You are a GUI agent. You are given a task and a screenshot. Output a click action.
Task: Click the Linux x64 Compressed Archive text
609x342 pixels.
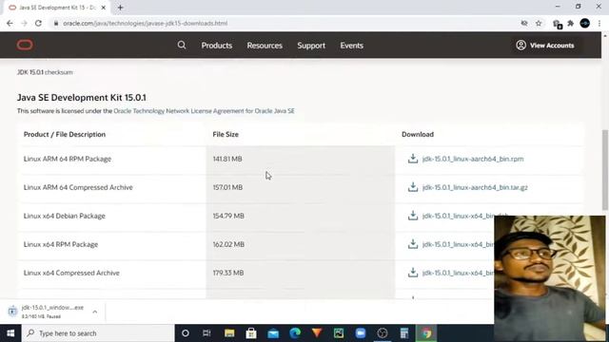click(71, 273)
